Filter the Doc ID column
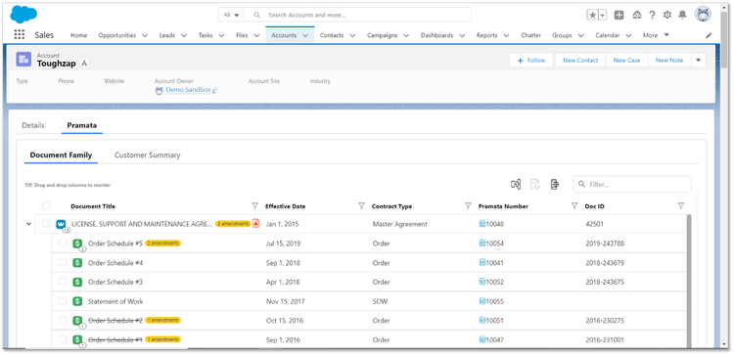The height and width of the screenshot is (355, 734). click(681, 205)
